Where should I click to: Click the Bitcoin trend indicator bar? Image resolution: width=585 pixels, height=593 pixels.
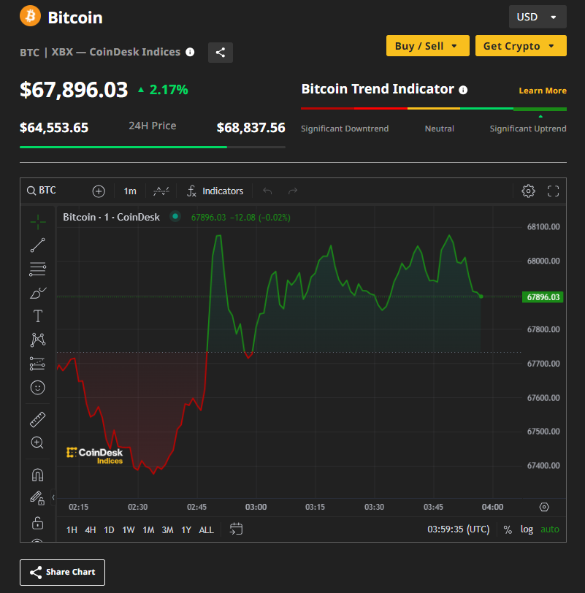pyautogui.click(x=434, y=109)
